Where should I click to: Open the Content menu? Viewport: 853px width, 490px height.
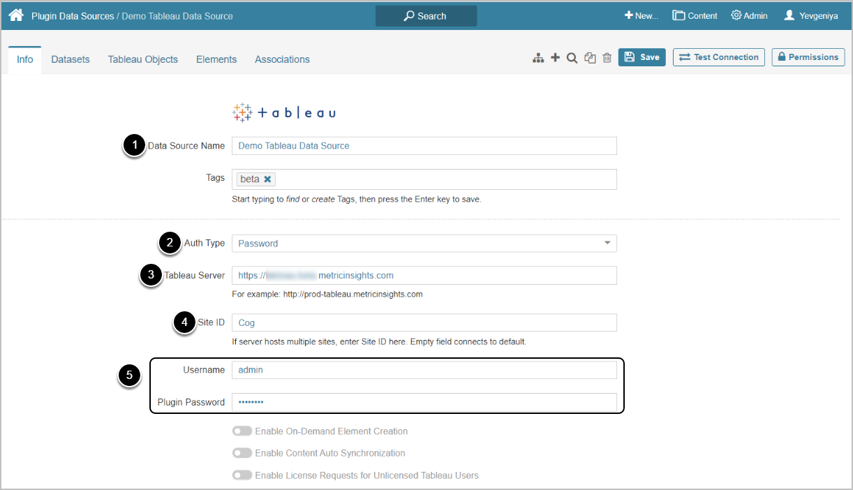[695, 15]
